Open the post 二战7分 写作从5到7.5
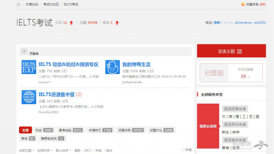 (x=64, y=76)
